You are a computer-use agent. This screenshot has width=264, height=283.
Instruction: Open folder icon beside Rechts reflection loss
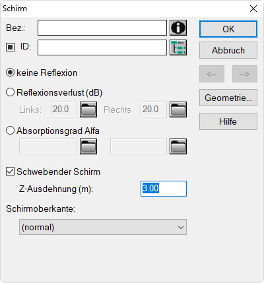click(178, 110)
